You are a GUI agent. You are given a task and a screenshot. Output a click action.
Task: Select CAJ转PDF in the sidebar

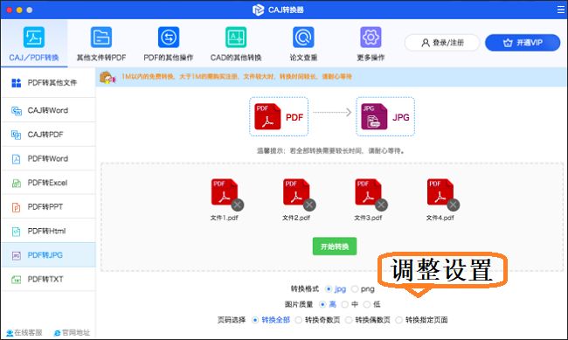point(48,135)
